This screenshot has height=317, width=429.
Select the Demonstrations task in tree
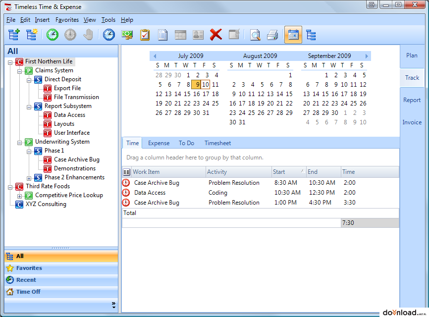pyautogui.click(x=75, y=168)
